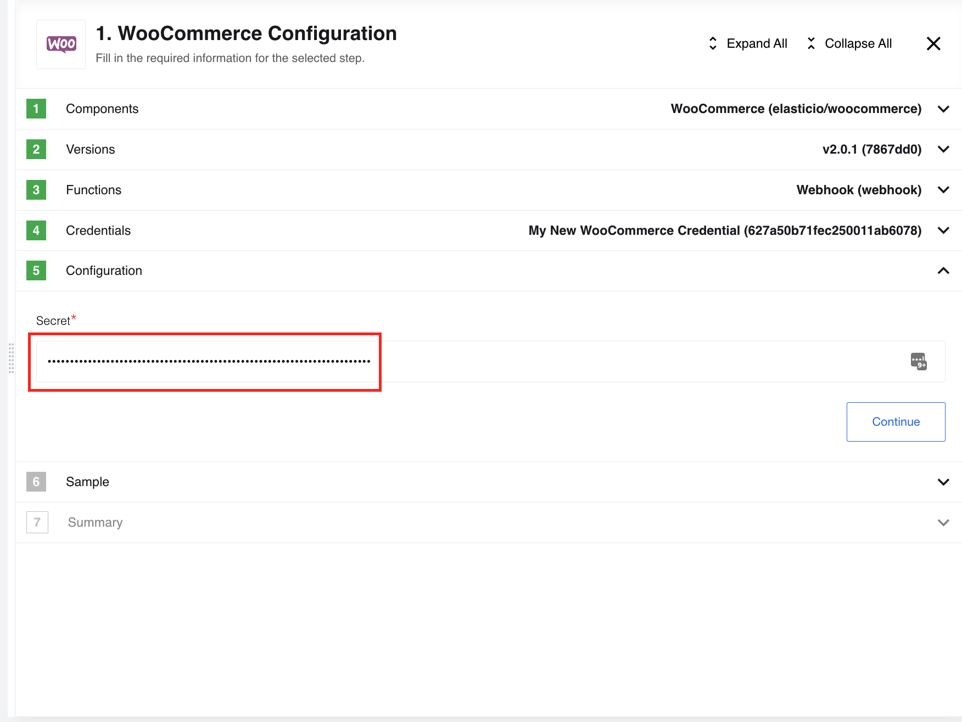The image size is (962, 722).
Task: Expand the Summary section chevron
Action: click(943, 522)
